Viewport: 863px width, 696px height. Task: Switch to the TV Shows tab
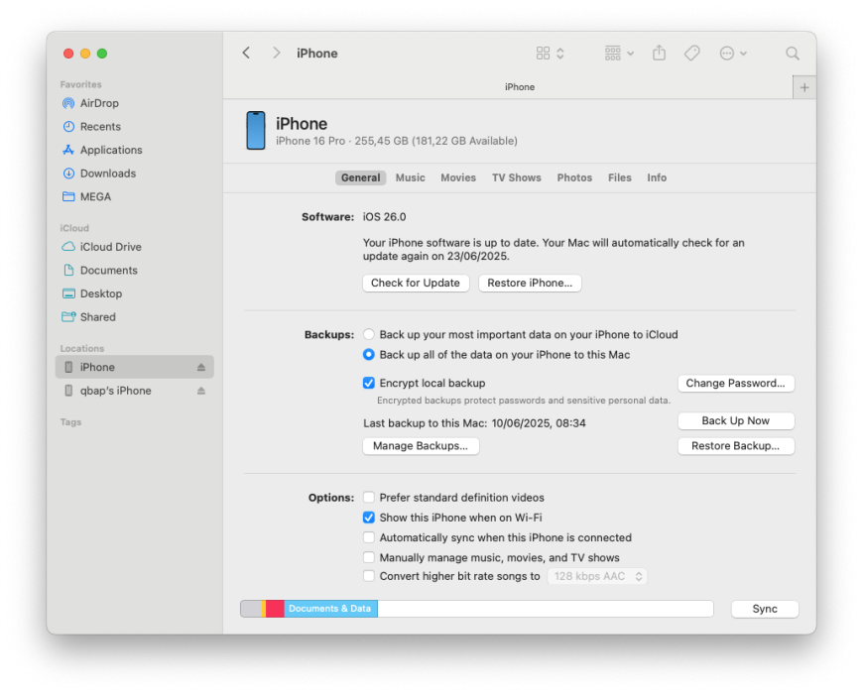coord(516,177)
